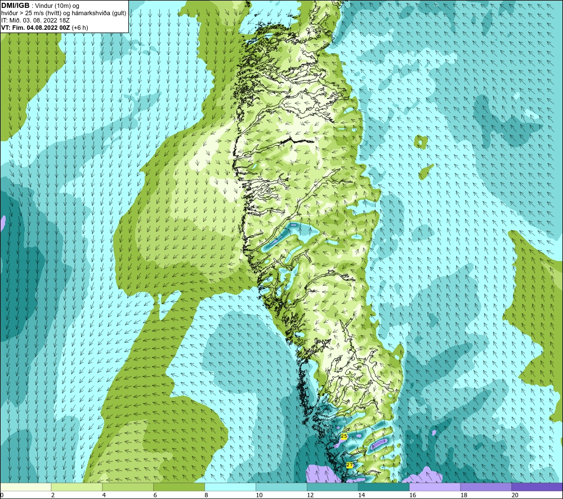The height and width of the screenshot is (499, 563).
Task: Click the scale label "4"
Action: (104, 496)
